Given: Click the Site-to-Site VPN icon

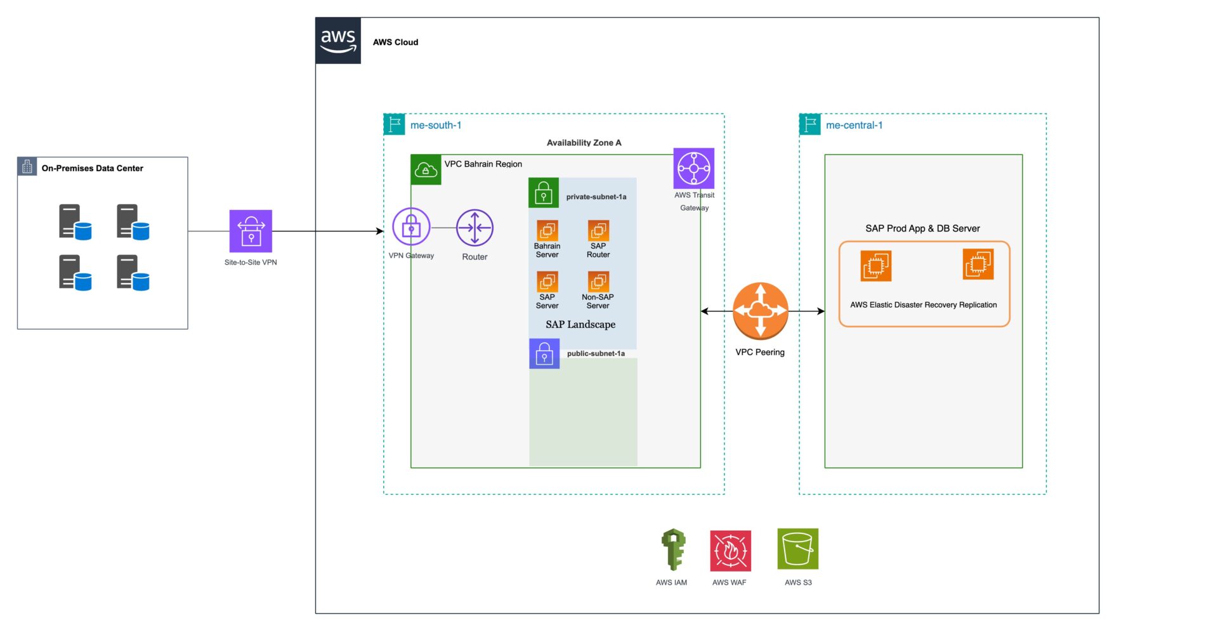Looking at the screenshot, I should (251, 231).
